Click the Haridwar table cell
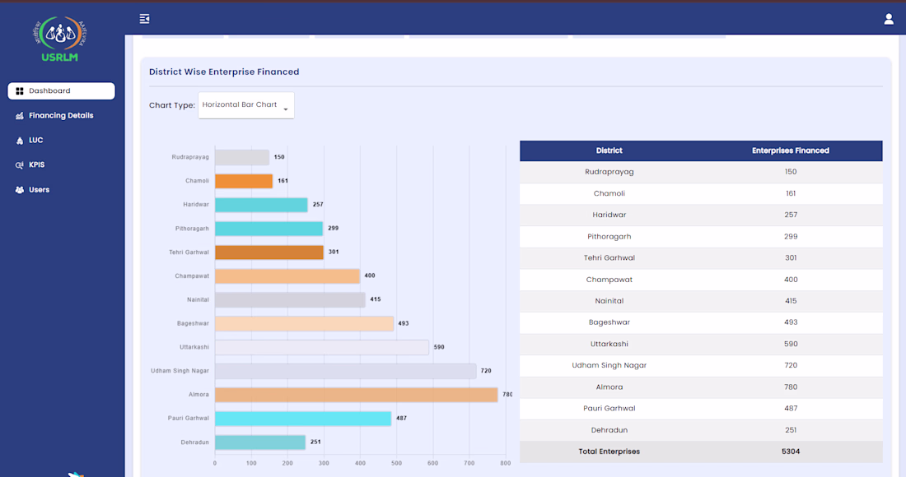906x477 pixels. [609, 215]
